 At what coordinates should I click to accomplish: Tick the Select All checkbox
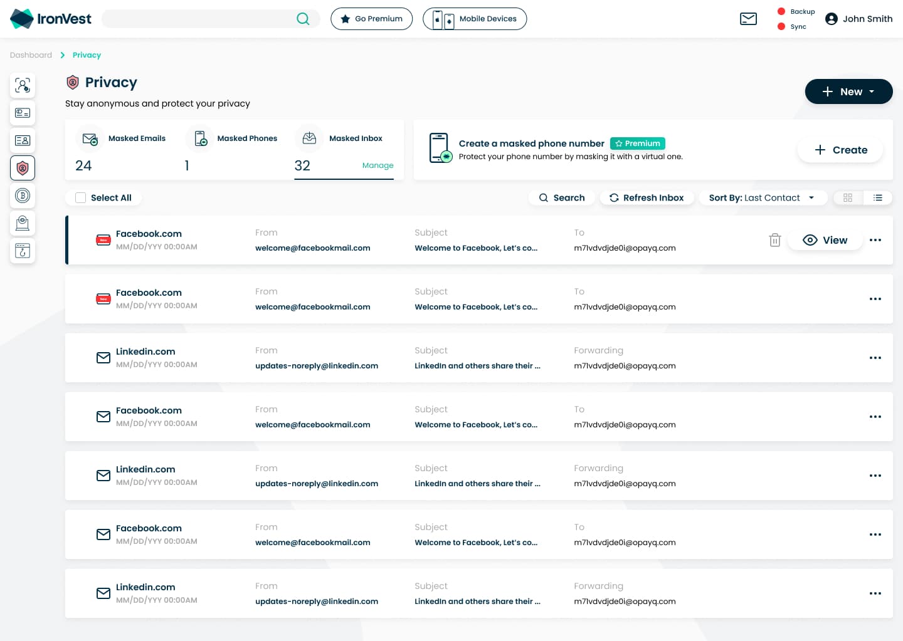tap(80, 197)
